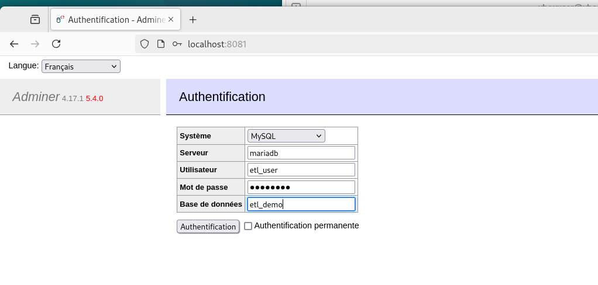Go back using the back arrow
The width and height of the screenshot is (598, 285).
click(15, 44)
